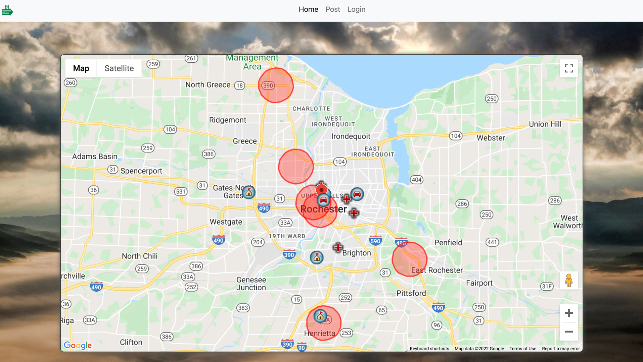The width and height of the screenshot is (643, 362).
Task: Click the red pin marker above Rochester
Action: tap(321, 189)
